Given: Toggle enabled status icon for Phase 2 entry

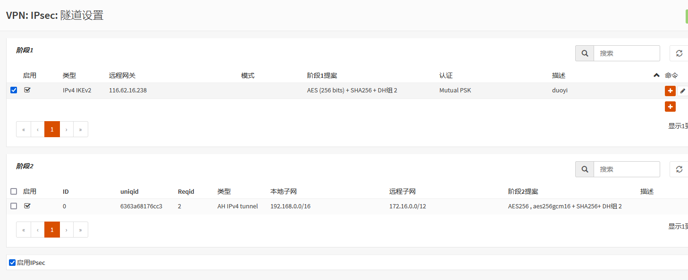Looking at the screenshot, I should pos(27,206).
